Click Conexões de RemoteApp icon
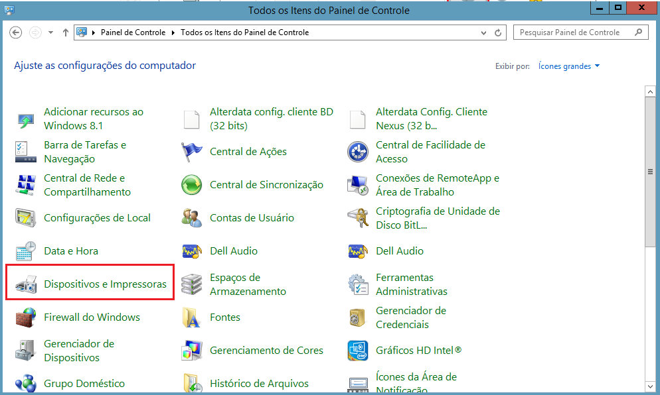The width and height of the screenshot is (660, 395). click(x=358, y=185)
